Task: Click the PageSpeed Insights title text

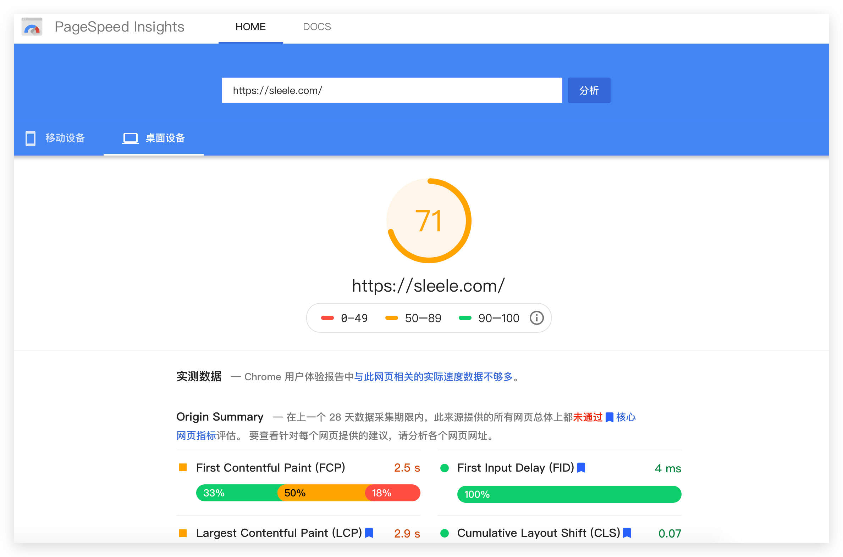Action: (120, 27)
